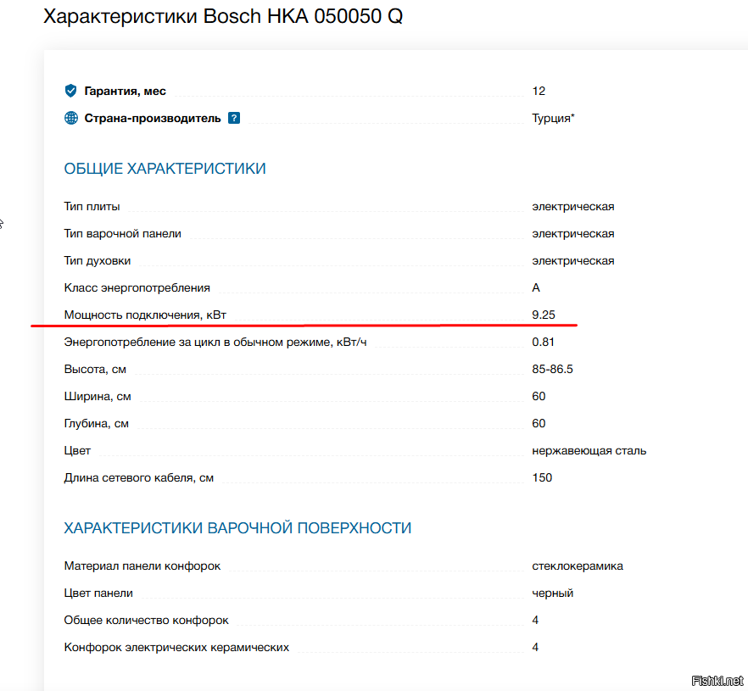Select the label Тип духовки
Screen dimensions: 748x691
tap(98, 261)
